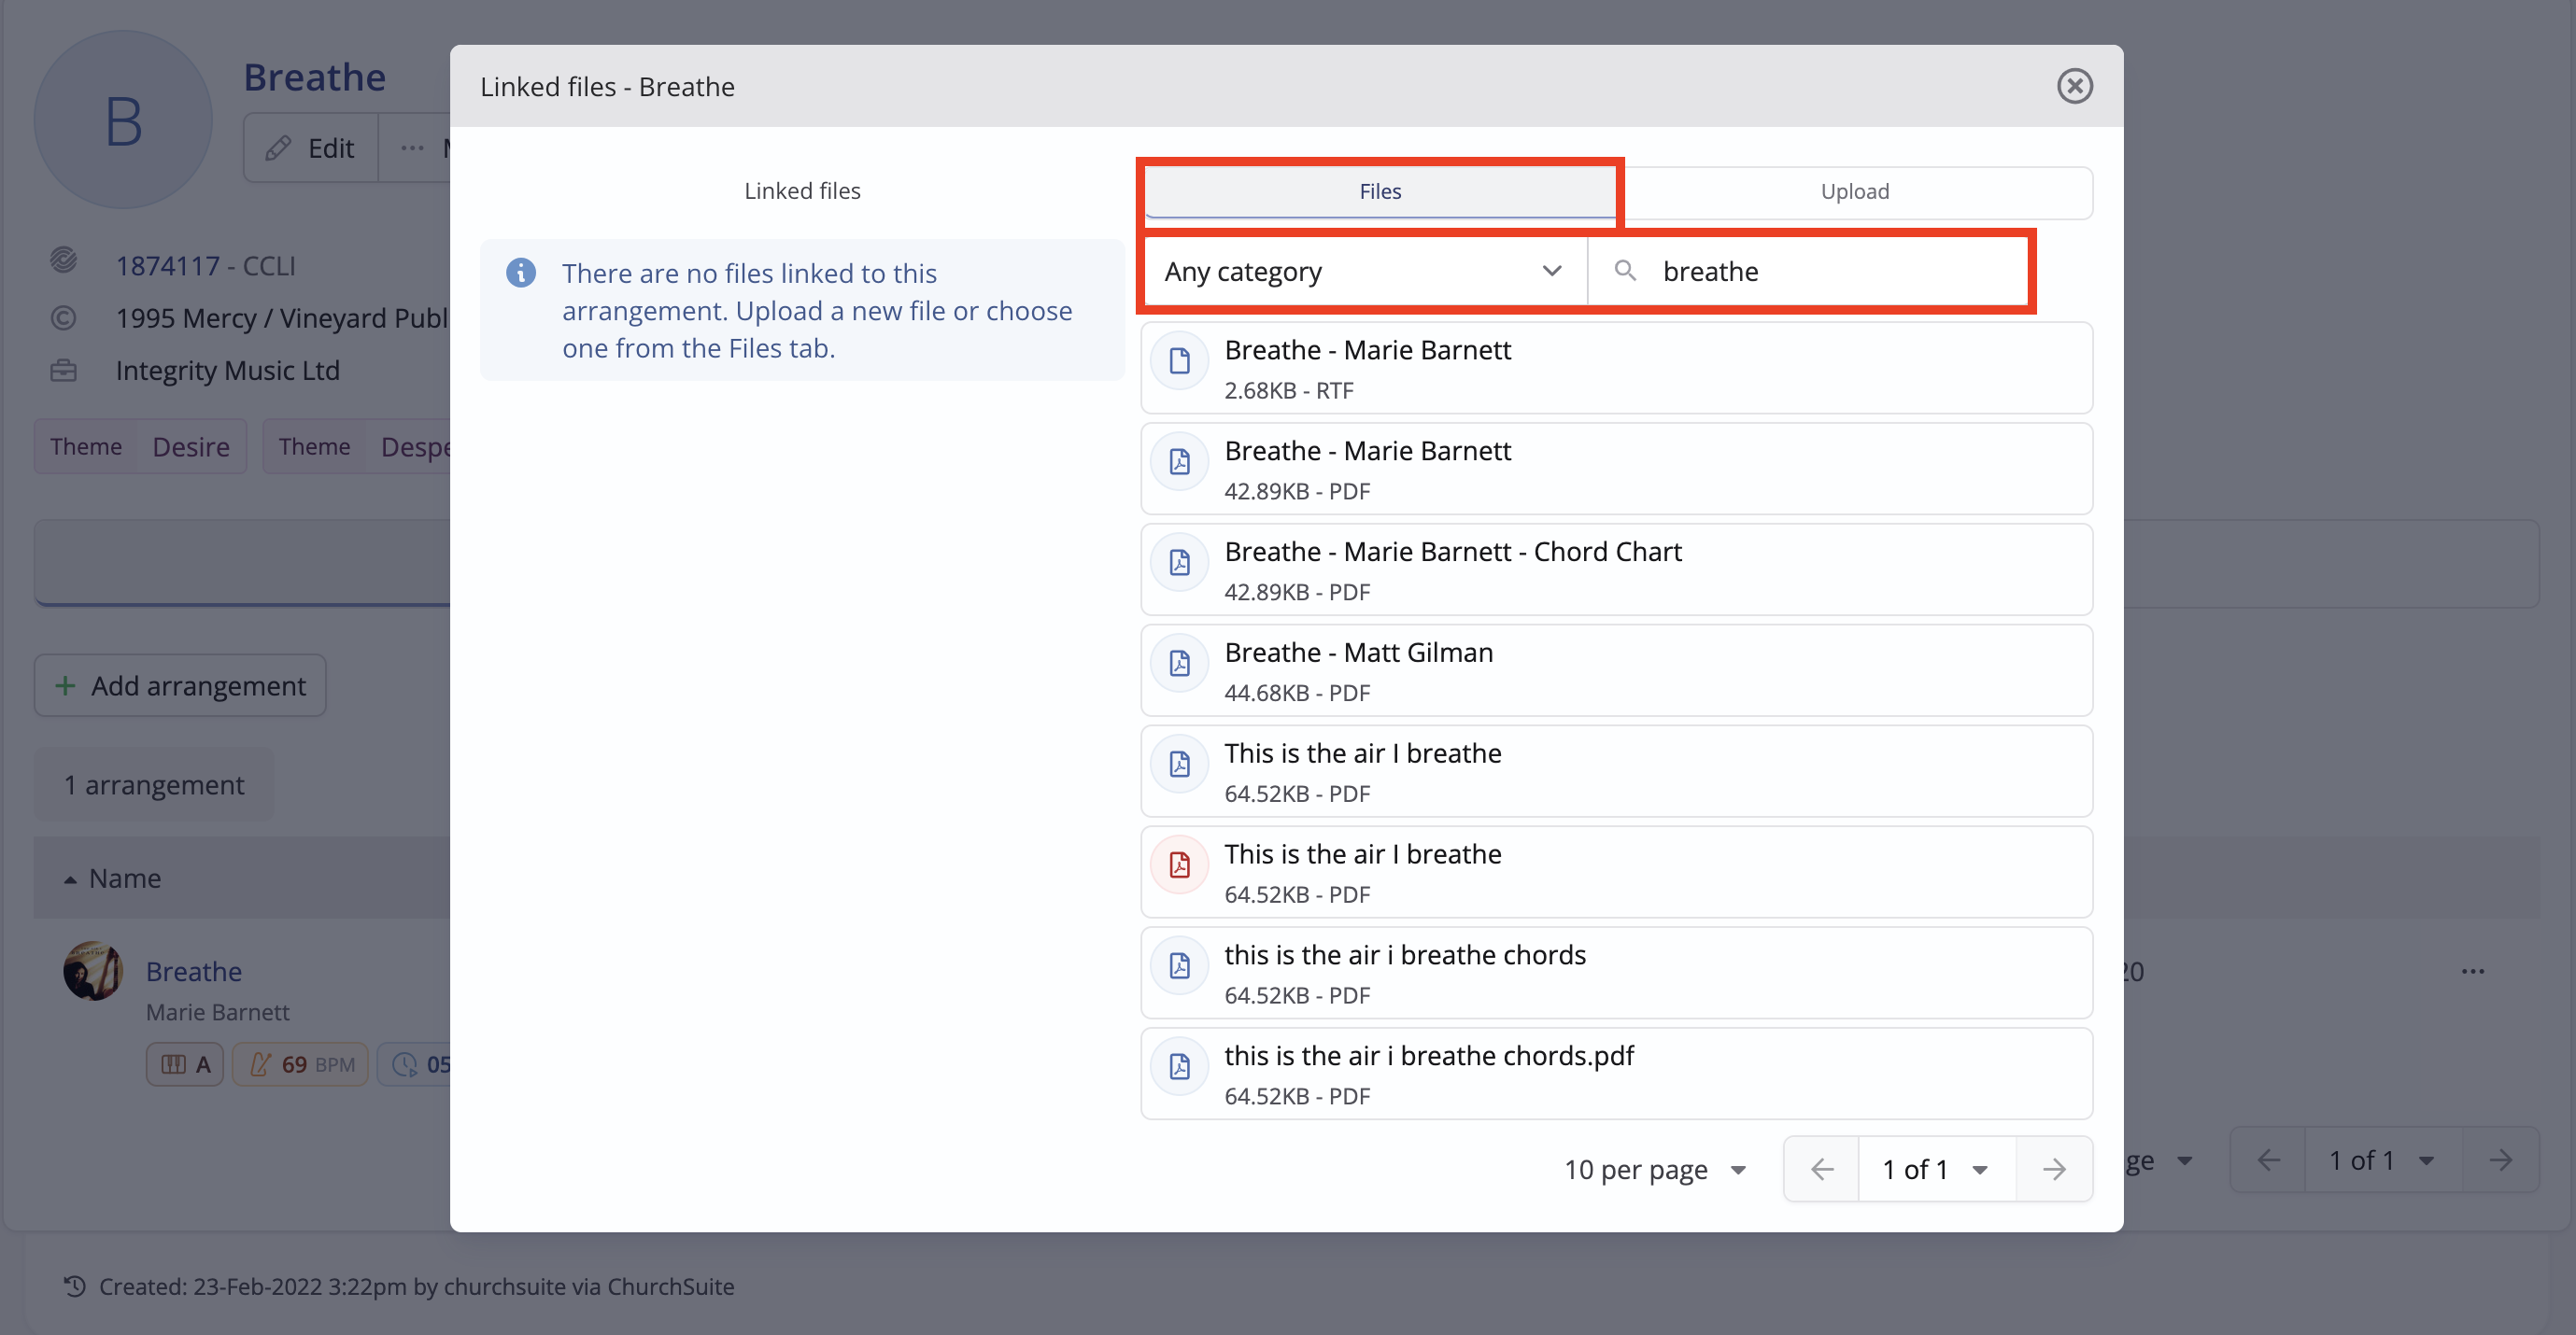Click the copyright symbol icon
Viewport: 2576px width, 1335px height.
[x=63, y=317]
